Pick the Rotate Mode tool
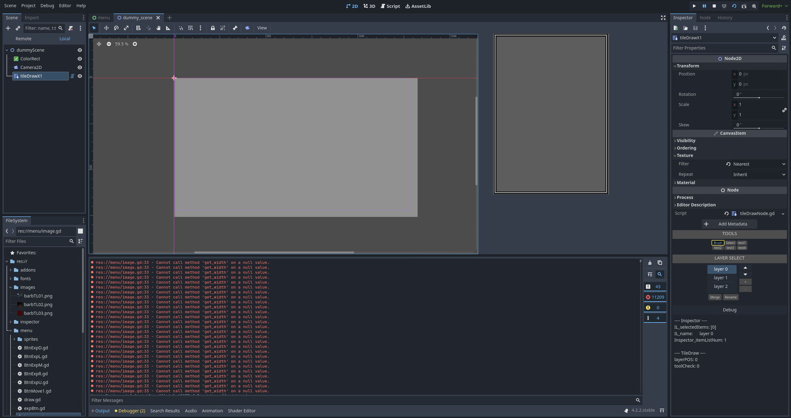The height and width of the screenshot is (418, 791). [116, 28]
